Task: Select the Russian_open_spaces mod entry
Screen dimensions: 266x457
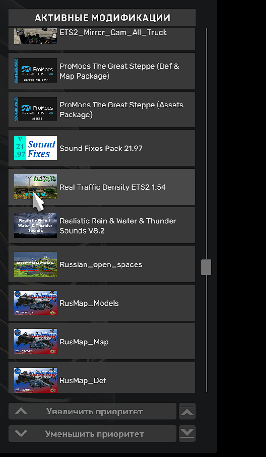Action: point(102,264)
